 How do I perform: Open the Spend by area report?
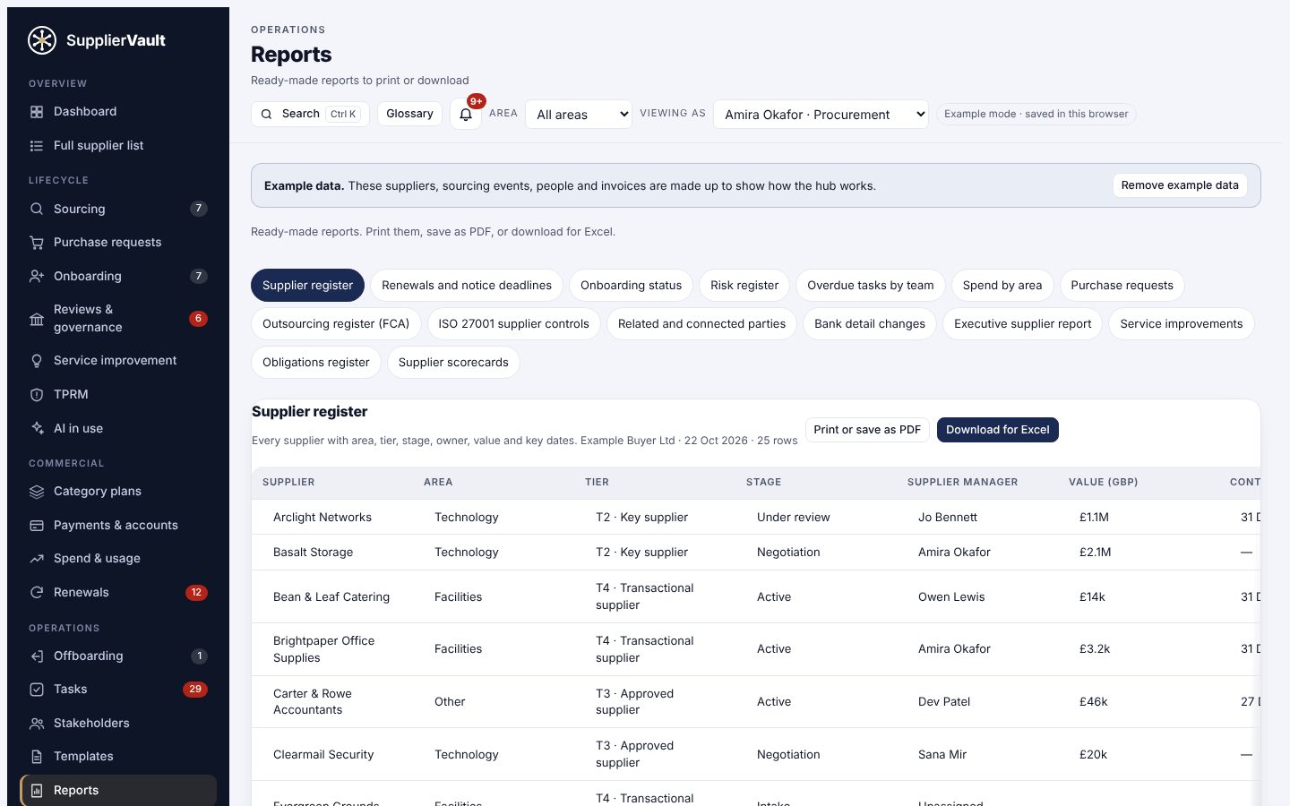[1002, 286]
